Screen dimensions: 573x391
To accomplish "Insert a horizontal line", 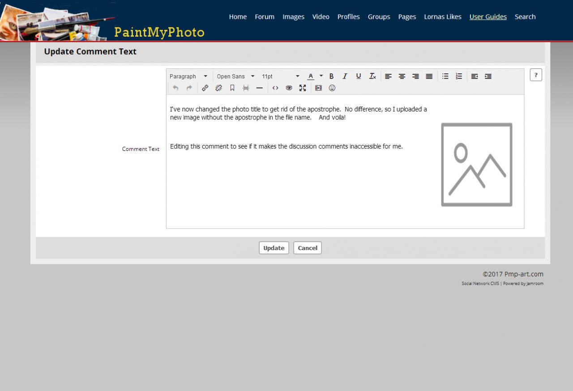I will (260, 88).
